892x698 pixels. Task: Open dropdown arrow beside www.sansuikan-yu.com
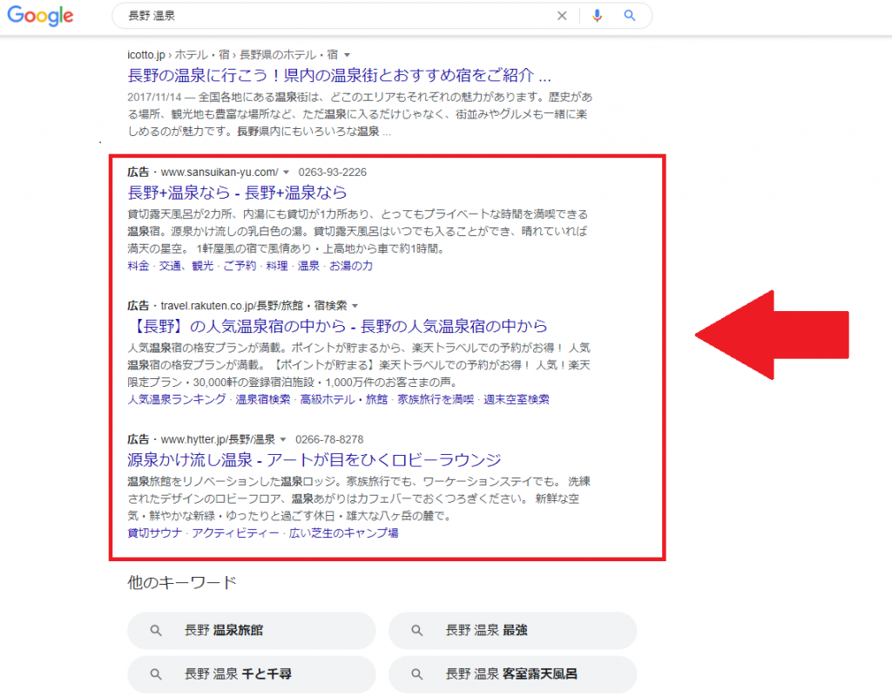tap(286, 173)
